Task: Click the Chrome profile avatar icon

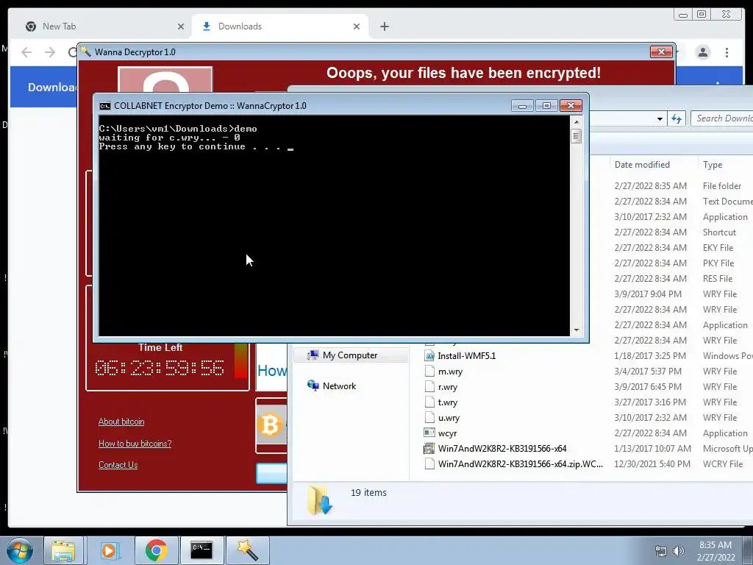Action: pos(702,52)
